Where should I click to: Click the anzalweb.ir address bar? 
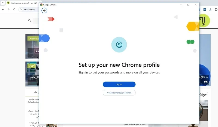[29, 10]
